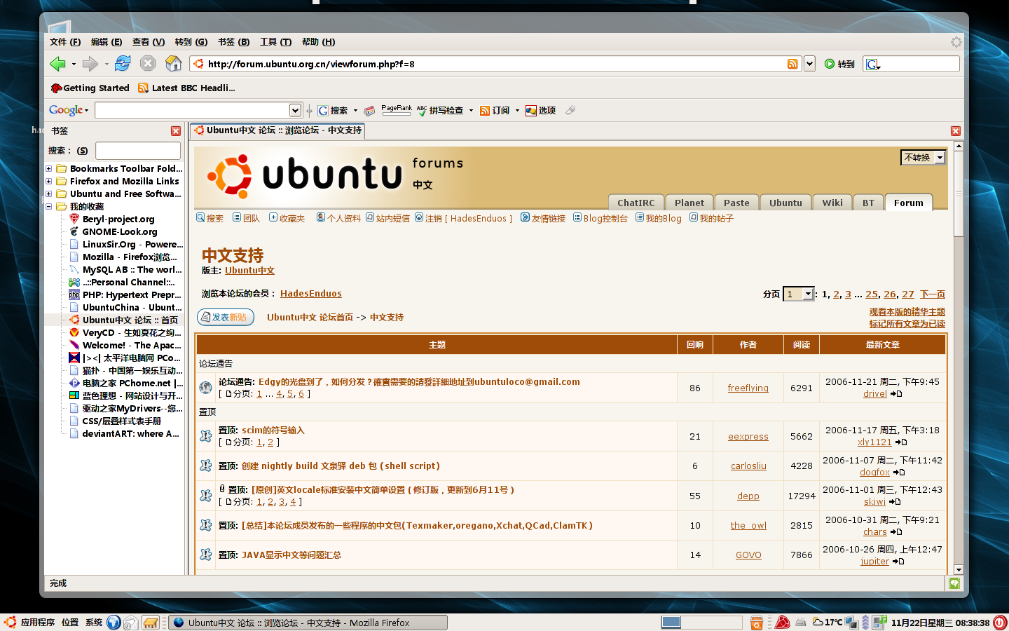
Task: Jump to latest post by drivel arrow icon
Action: 896,394
